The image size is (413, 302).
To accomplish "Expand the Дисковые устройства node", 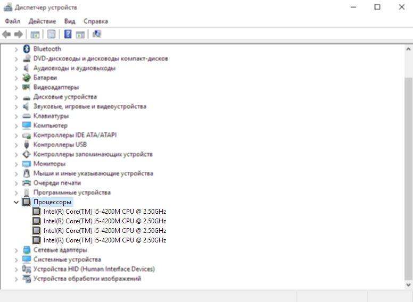I will pos(16,97).
